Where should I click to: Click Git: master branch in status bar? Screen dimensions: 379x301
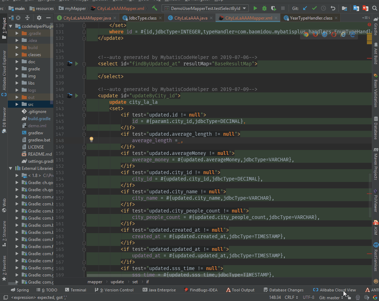(x=329, y=297)
